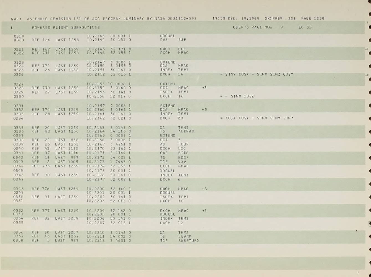Click the octal word '6 4751 0'
This screenshot has width=371, height=277.
(121, 144)
